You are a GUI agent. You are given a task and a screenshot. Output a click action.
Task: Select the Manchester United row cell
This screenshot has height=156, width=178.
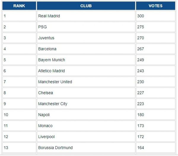(86, 82)
